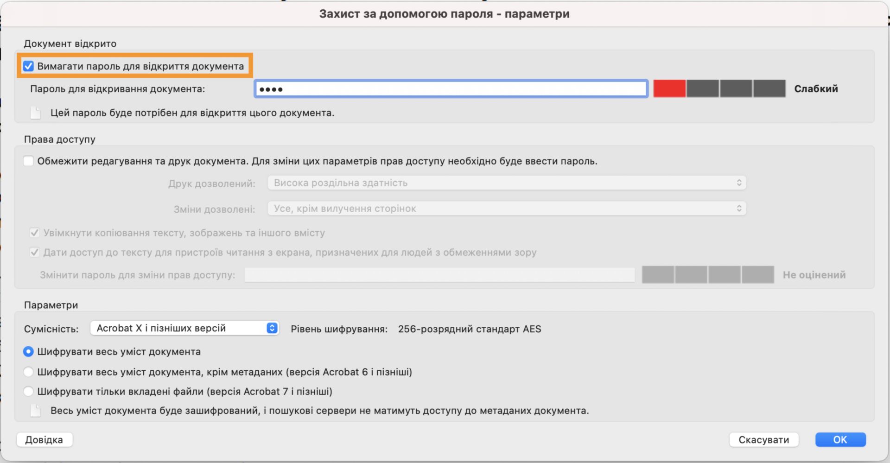This screenshot has height=463, width=890.
Task: Open 'Довідка' help button
Action: [x=44, y=439]
